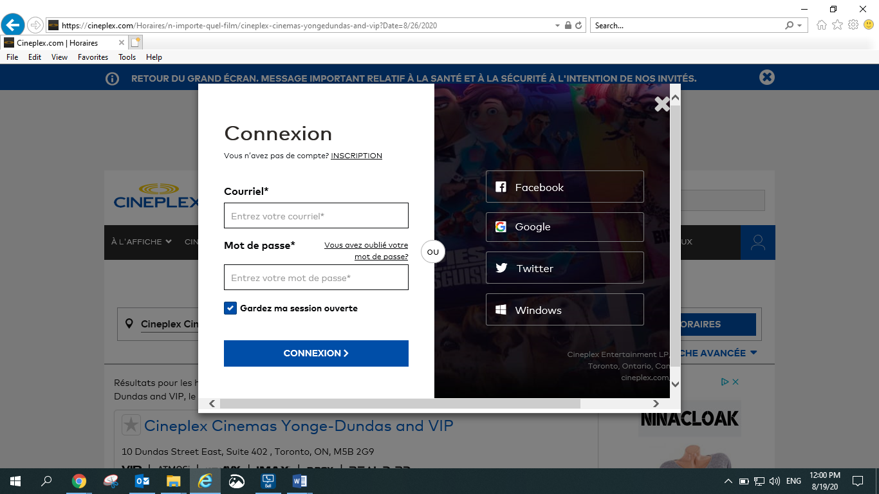The height and width of the screenshot is (494, 879).
Task: Sign in with Windows
Action: click(564, 310)
